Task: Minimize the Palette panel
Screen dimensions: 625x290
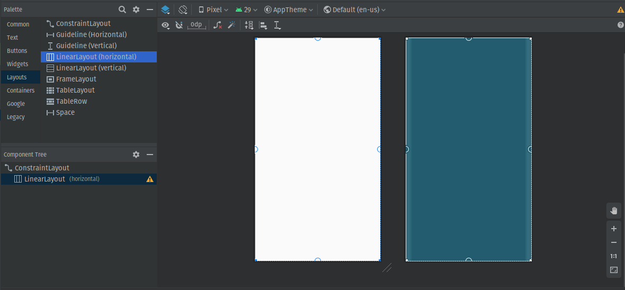Action: coord(150,10)
